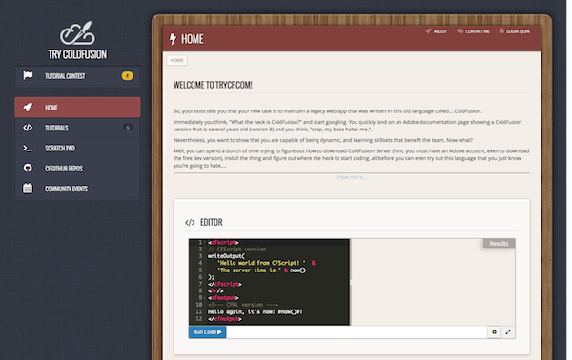
Task: Click the 'Welcome to TryCF.com!' heading
Action: coord(213,85)
